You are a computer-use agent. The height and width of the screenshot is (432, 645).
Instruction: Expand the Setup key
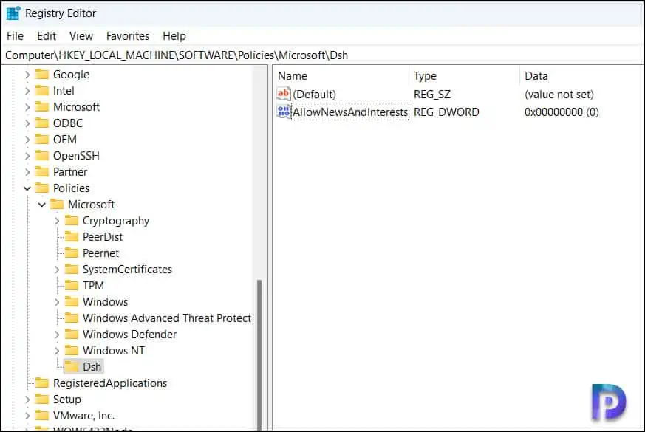[27, 400]
